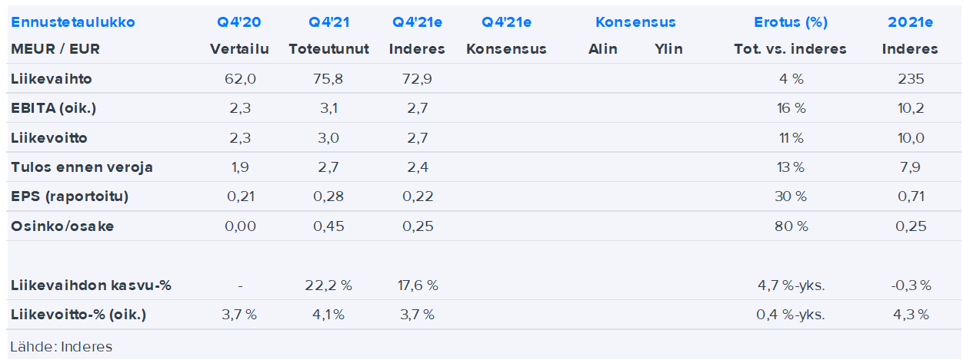The width and height of the screenshot is (963, 363).
Task: Select the Q4'20 column header
Action: (239, 22)
